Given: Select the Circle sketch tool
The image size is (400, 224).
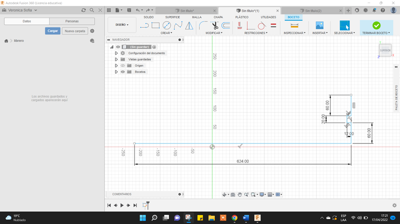Looking at the screenshot, I should (x=167, y=26).
